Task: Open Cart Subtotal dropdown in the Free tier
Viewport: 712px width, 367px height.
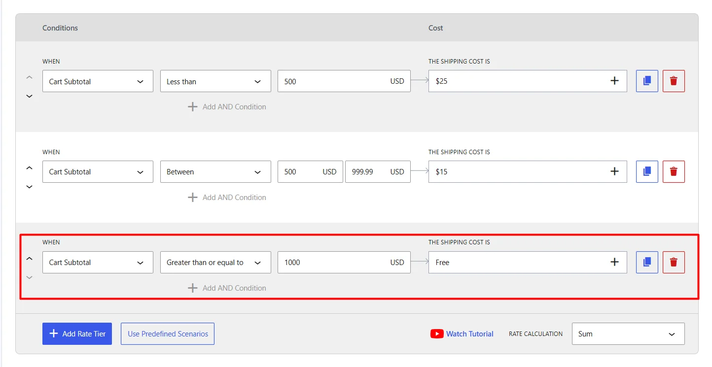Action: click(98, 263)
